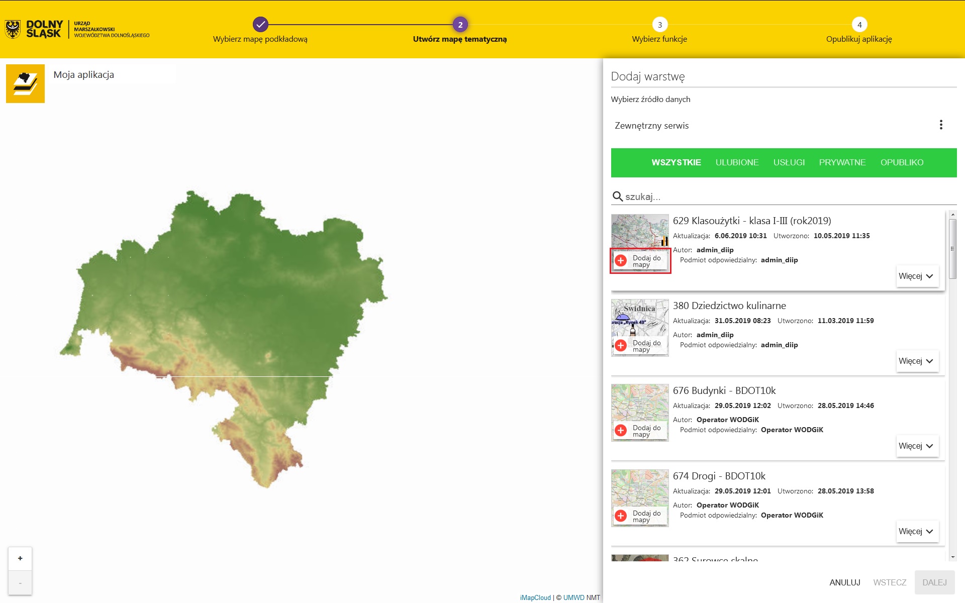This screenshot has height=603, width=965.
Task: Add 676 Budynki BDOT10k to the map
Action: (x=640, y=431)
